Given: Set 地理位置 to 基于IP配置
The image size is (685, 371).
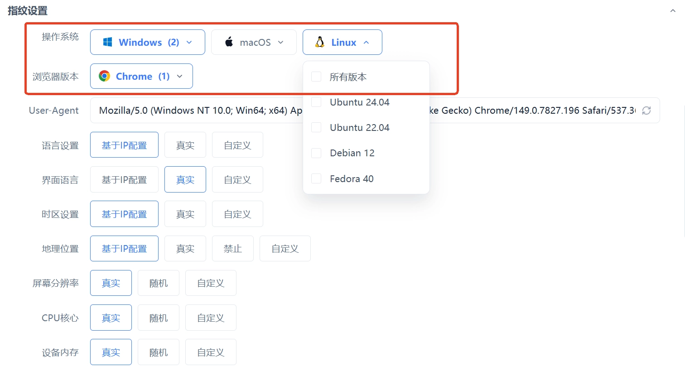Looking at the screenshot, I should (124, 248).
